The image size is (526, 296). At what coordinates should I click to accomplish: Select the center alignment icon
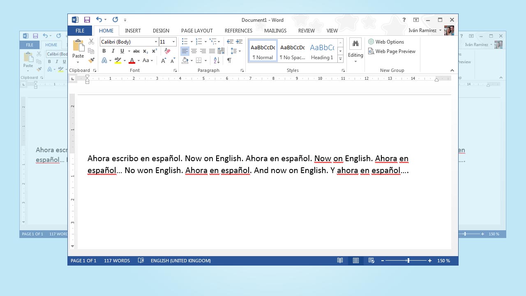(194, 51)
